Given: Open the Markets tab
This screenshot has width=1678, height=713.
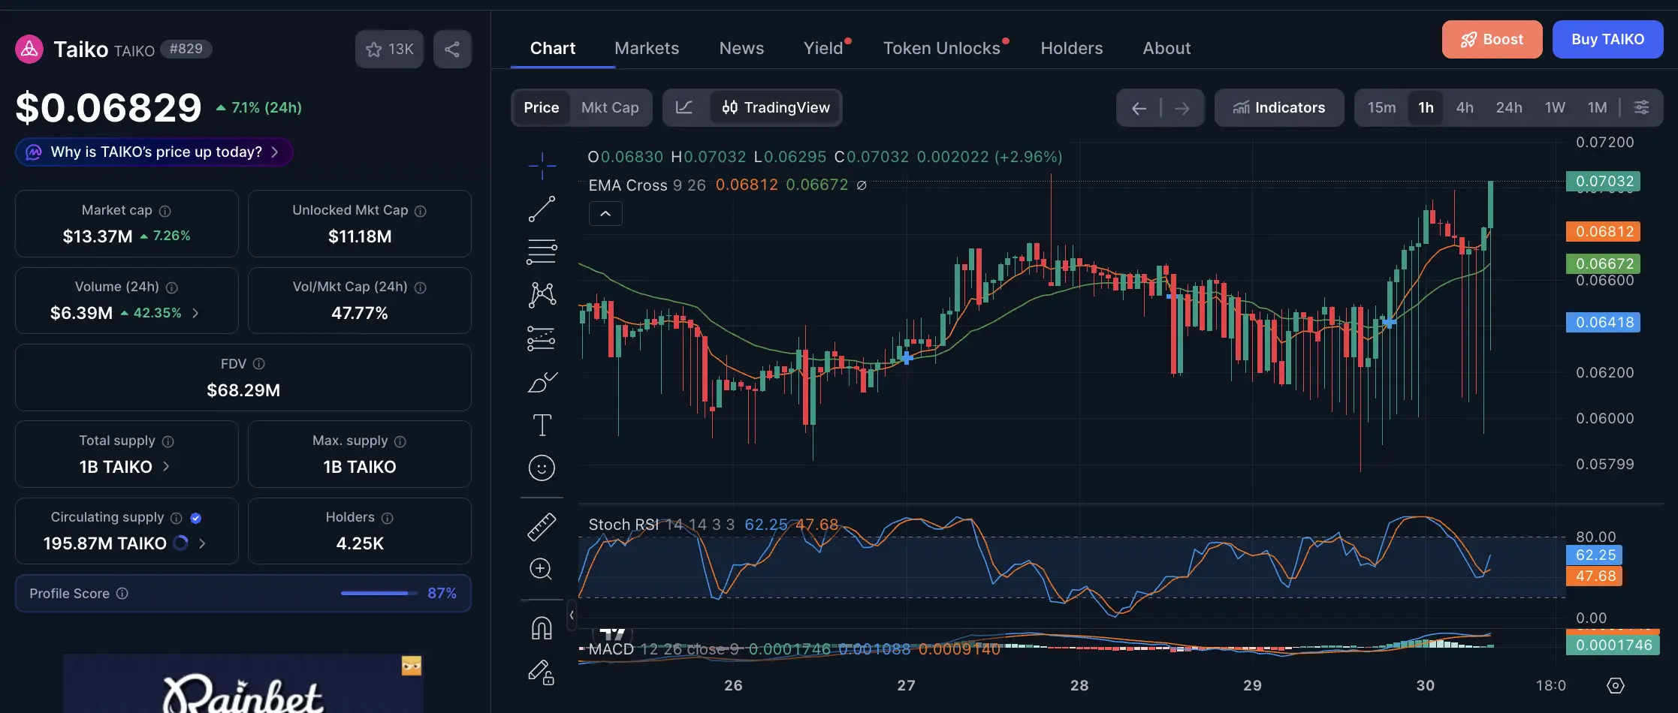Looking at the screenshot, I should tap(647, 48).
